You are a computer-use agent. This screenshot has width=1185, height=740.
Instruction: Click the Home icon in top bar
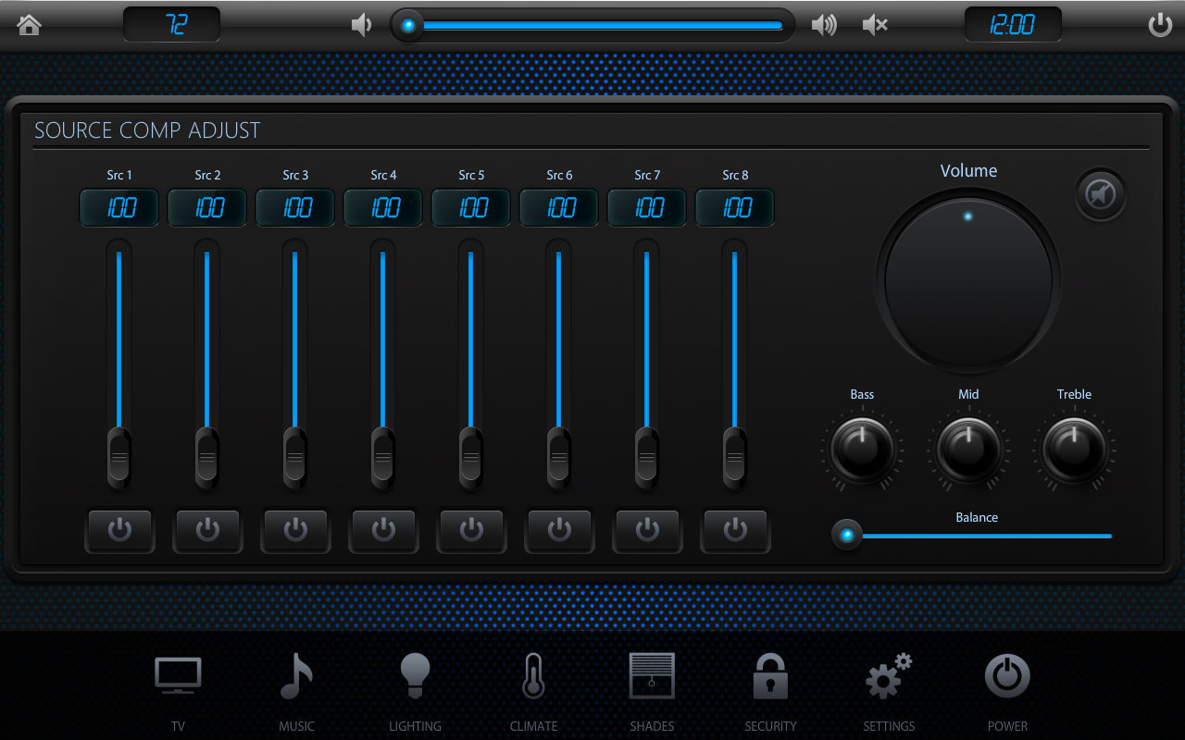click(30, 25)
